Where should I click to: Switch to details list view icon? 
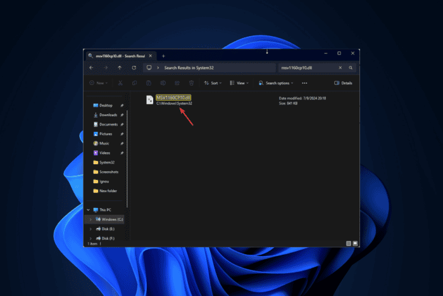coord(349,243)
